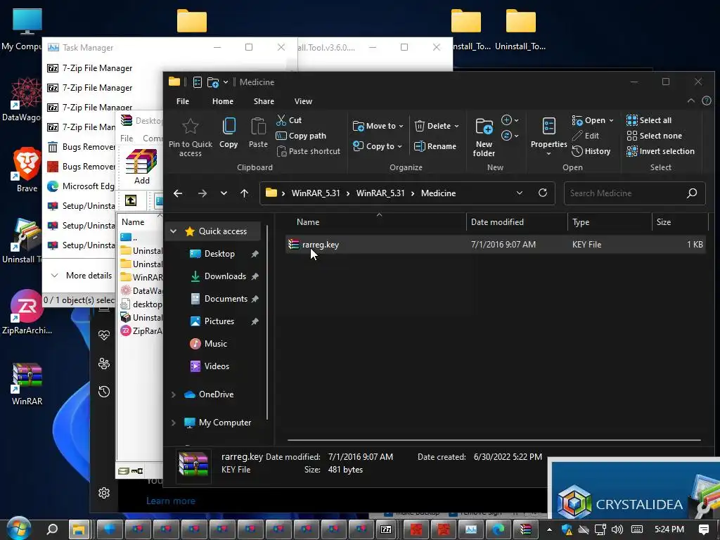720x540 pixels.
Task: Open Quick Access Toolbar properties icon
Action: coord(198,82)
